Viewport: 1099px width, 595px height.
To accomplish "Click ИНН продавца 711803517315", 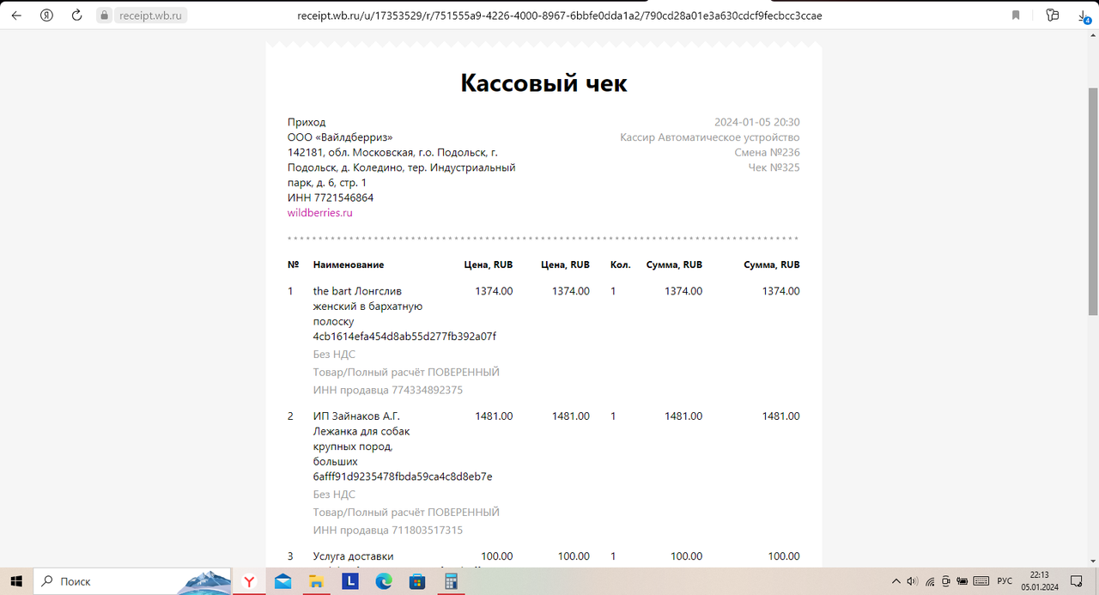I will pos(388,530).
